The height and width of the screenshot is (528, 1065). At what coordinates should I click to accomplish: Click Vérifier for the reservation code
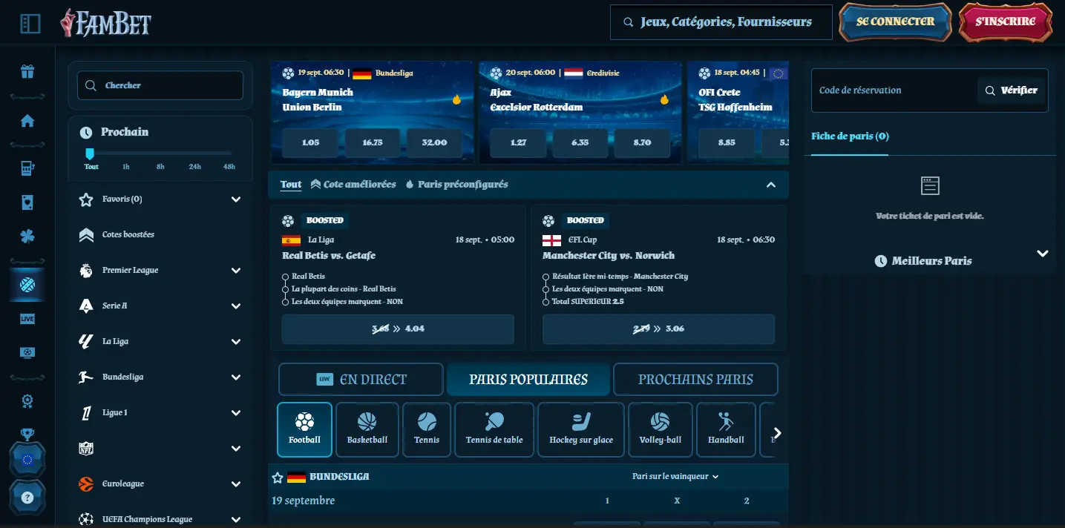tap(1012, 90)
